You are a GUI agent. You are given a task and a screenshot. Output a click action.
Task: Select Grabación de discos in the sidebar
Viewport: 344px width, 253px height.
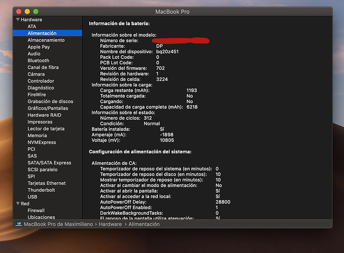50,101
